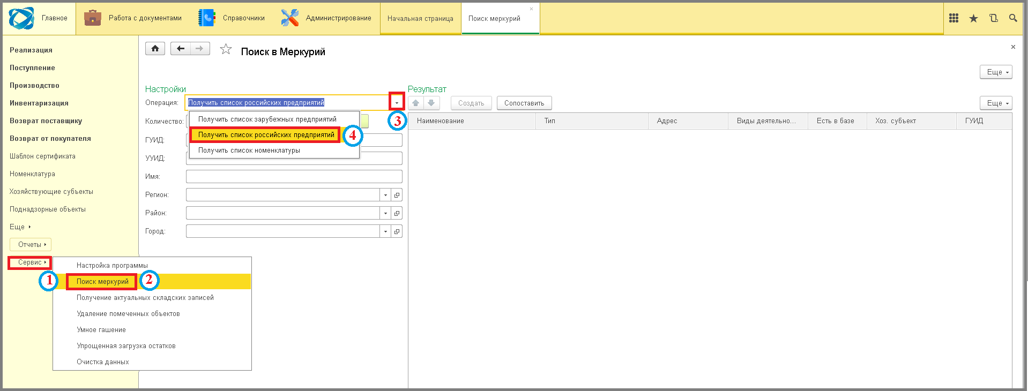Expand the Отчеты submenu button
This screenshot has width=1028, height=391.
click(x=31, y=245)
